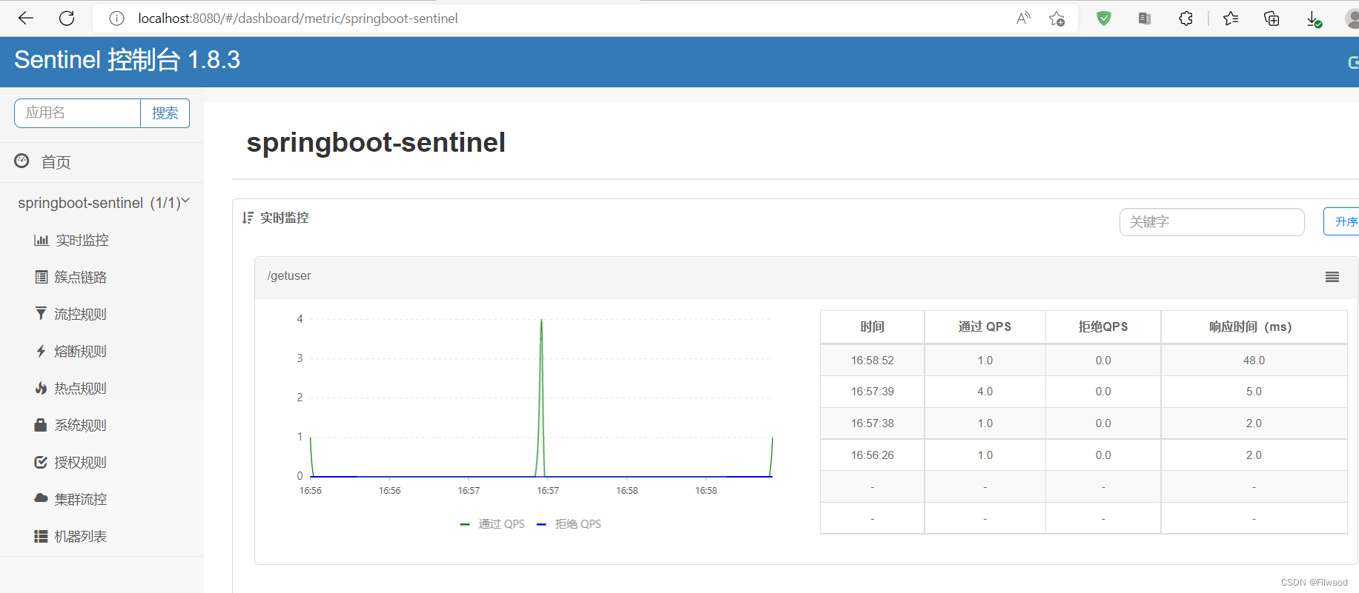This screenshot has width=1359, height=593.
Task: Open 熔断规则 menu item
Action: (x=81, y=351)
